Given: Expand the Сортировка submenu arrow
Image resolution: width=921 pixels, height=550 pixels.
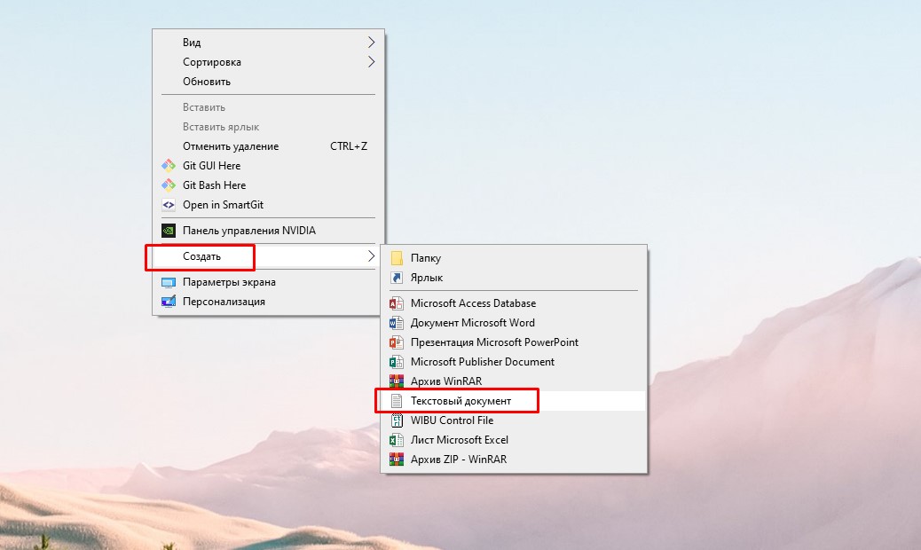Looking at the screenshot, I should pos(371,62).
